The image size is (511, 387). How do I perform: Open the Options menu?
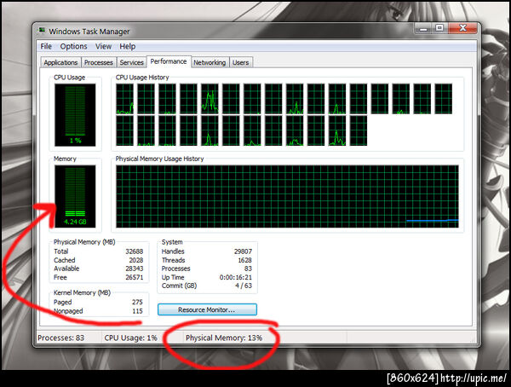point(73,46)
